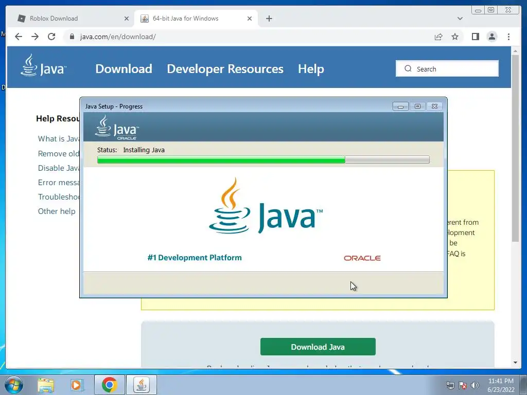Close the Java Setup - Progress dialog
Viewport: 527px width, 395px height.
(434, 106)
